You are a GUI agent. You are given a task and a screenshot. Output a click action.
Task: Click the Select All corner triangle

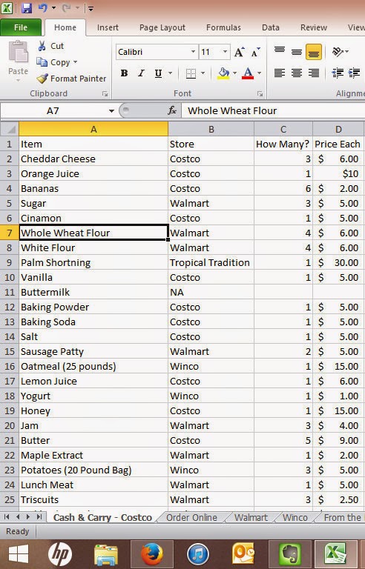pos(10,129)
